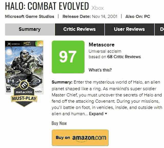Screen dimensions: 164x148
Task: Select the PC platform link
Action: [147, 16]
